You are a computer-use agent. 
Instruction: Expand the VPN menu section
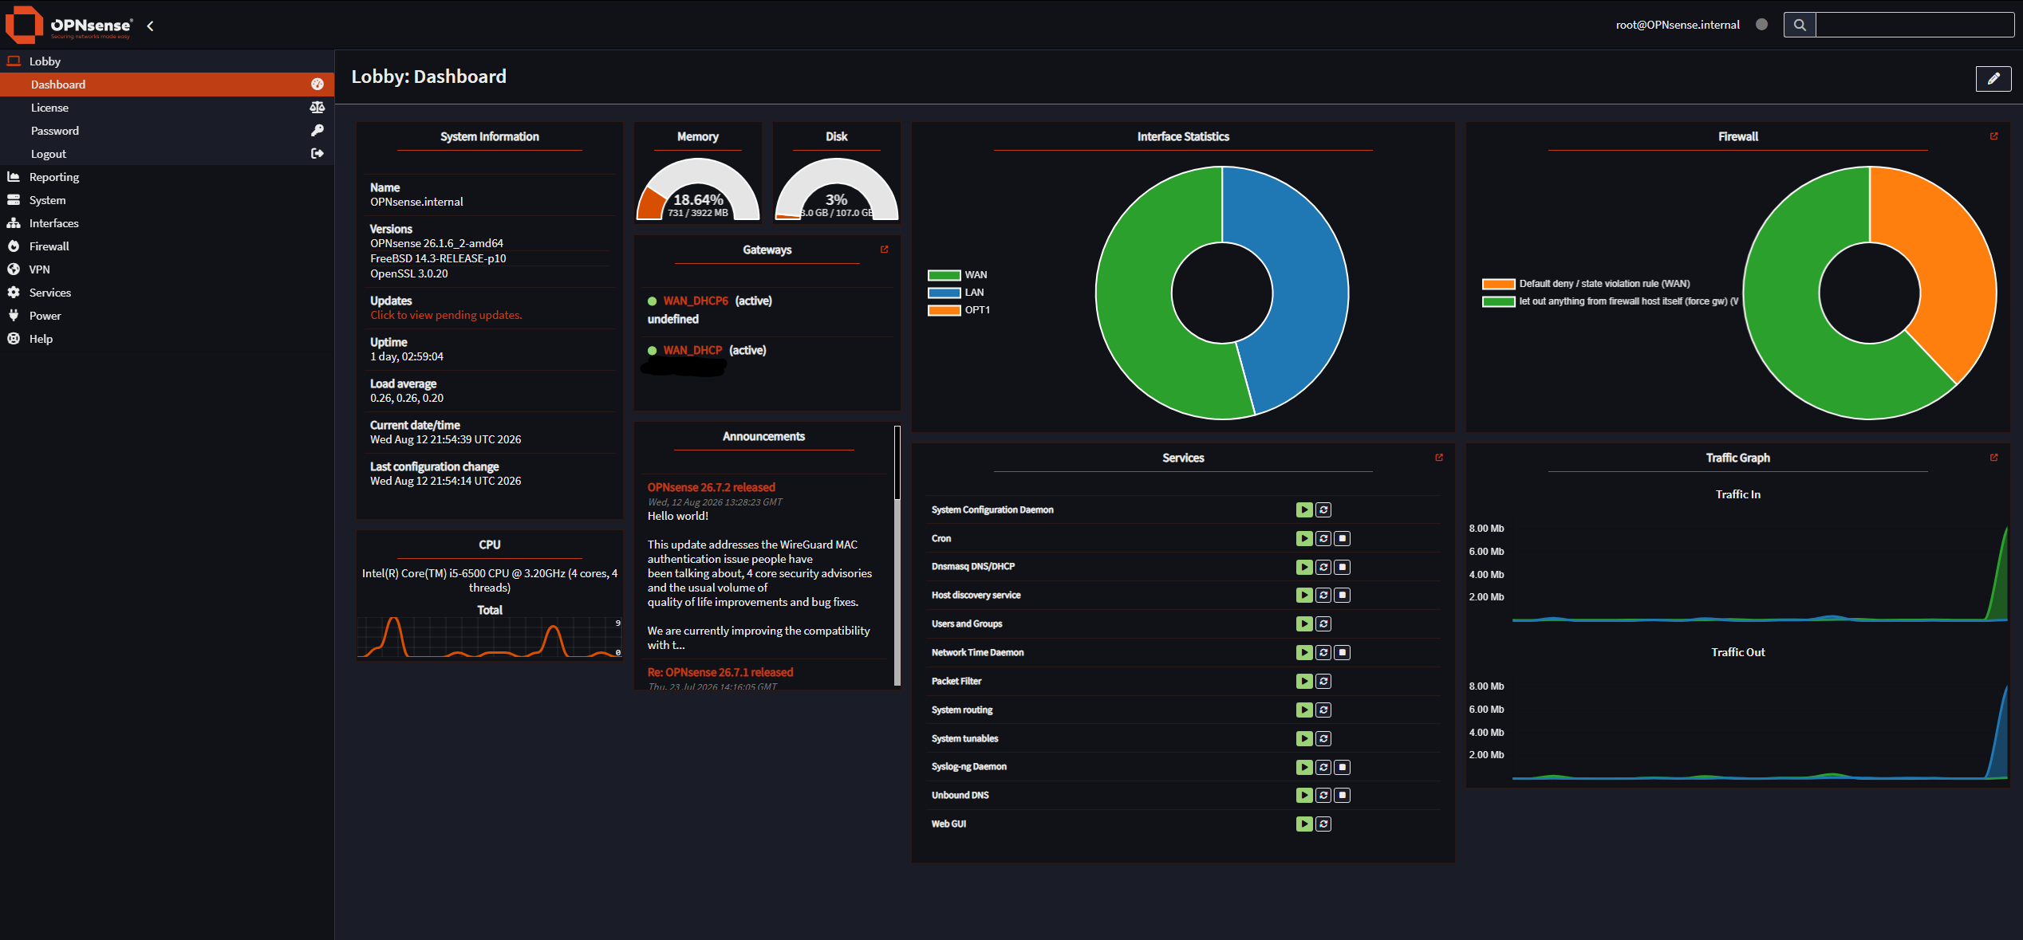[x=167, y=269]
